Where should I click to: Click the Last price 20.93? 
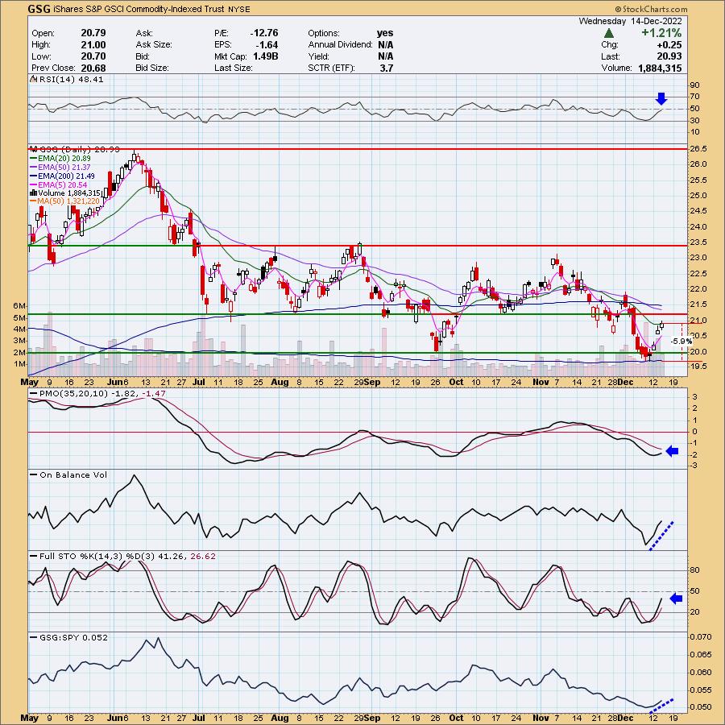(x=670, y=56)
